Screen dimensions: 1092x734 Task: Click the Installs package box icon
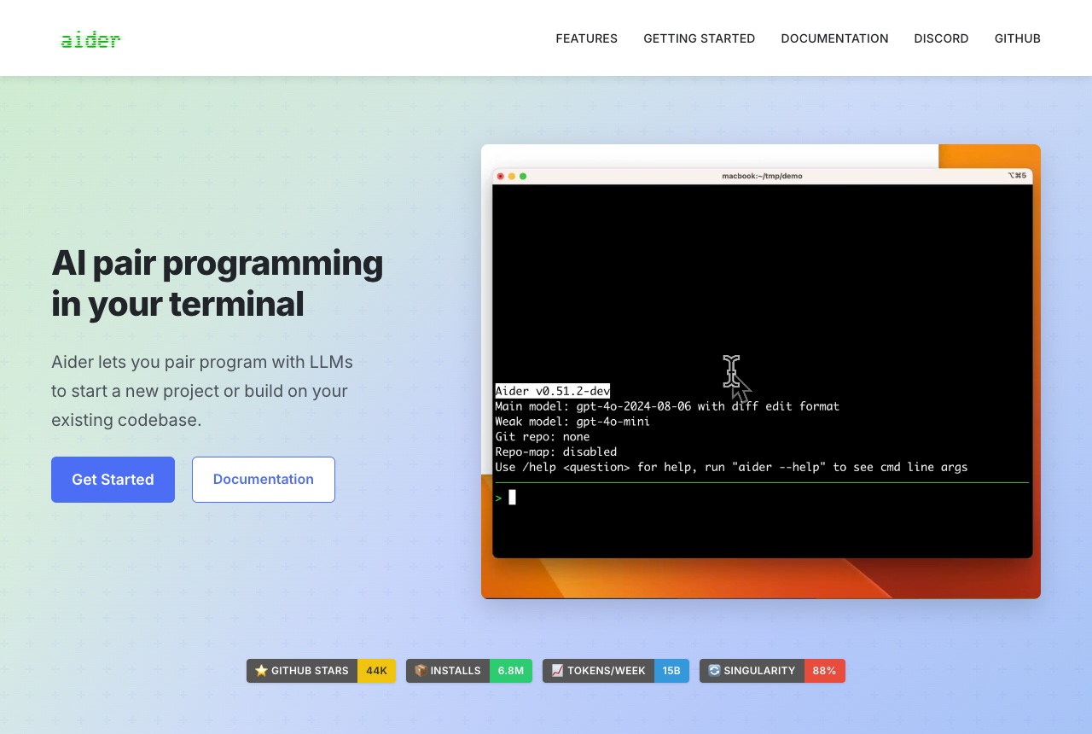[421, 671]
